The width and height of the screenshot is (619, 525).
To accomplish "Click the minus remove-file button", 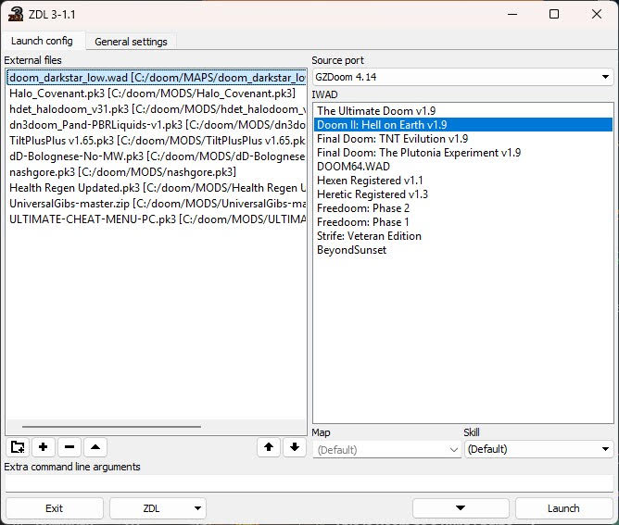I will click(x=69, y=447).
